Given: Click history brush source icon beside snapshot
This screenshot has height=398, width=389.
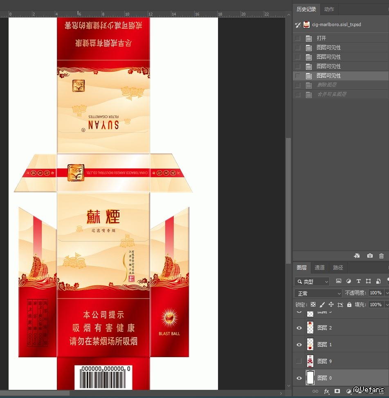Looking at the screenshot, I should [298, 24].
